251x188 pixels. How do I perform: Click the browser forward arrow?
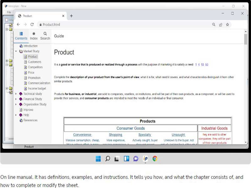[x=25, y=24]
